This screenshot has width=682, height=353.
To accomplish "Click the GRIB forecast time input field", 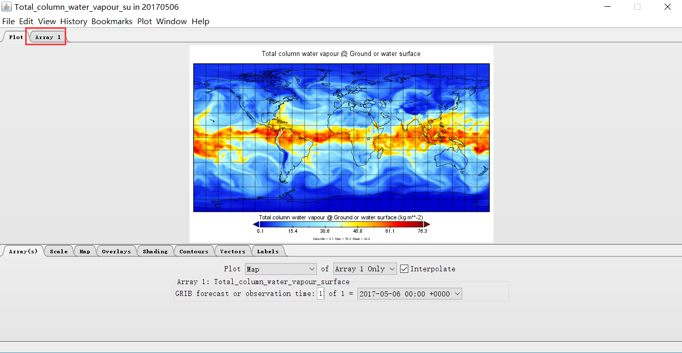I will 320,293.
